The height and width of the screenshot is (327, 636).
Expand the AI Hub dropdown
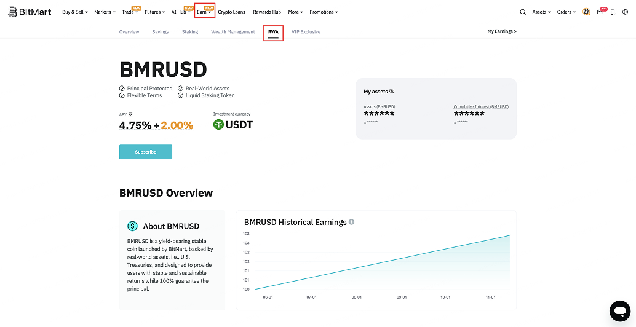click(180, 12)
